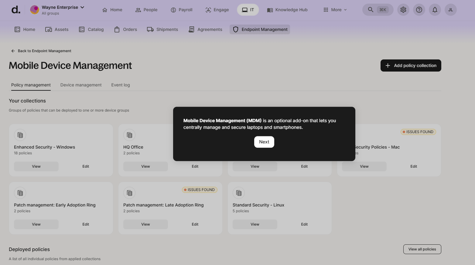Click ISSUES FOUND badge on Late Adoption Ring
Image resolution: width=475 pixels, height=265 pixels.
(x=200, y=190)
